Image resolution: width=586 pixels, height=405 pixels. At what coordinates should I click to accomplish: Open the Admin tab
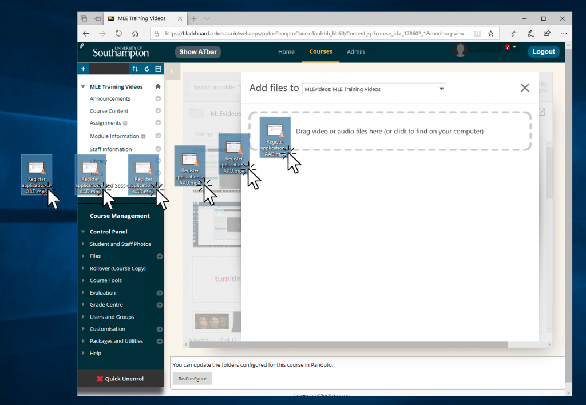(355, 52)
